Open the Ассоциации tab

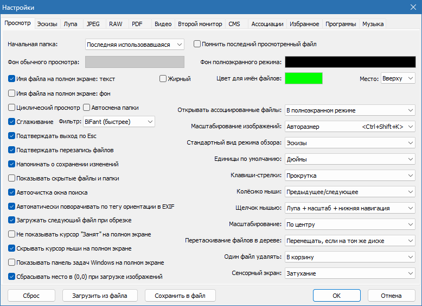pos(267,24)
